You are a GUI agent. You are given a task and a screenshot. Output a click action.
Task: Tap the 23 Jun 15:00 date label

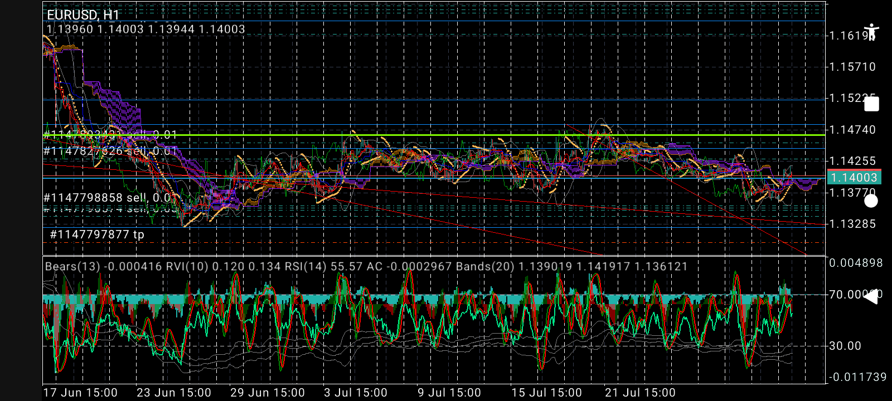pyautogui.click(x=174, y=393)
